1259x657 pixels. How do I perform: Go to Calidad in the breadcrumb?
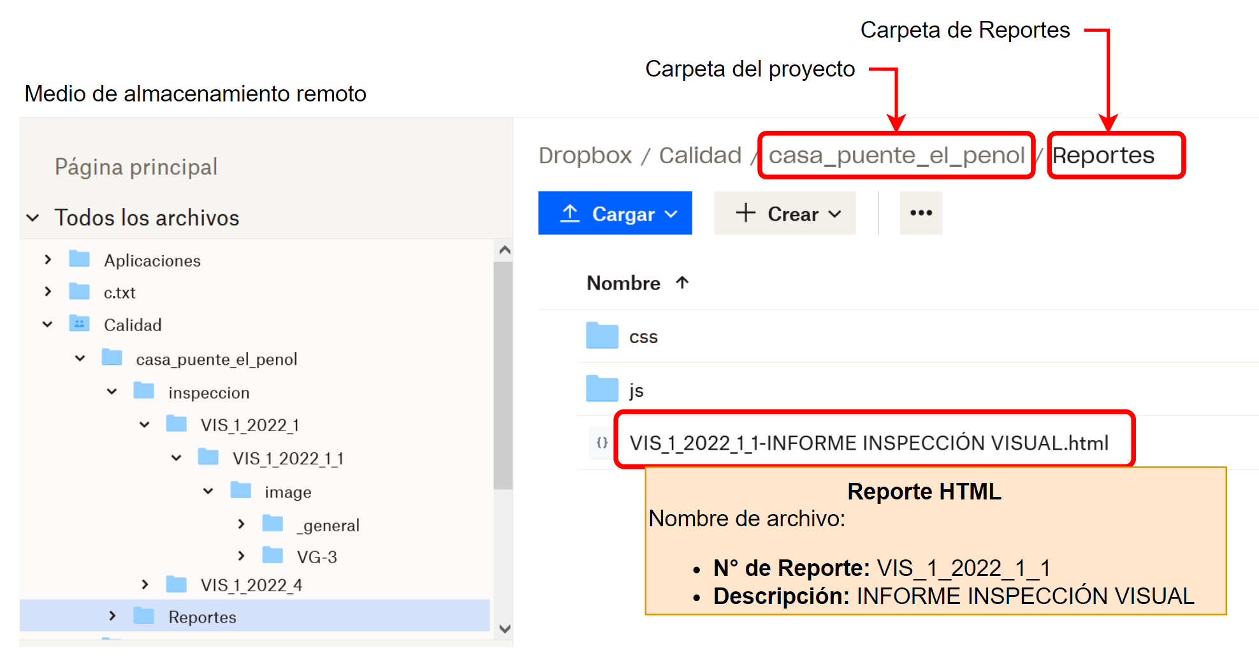click(699, 156)
